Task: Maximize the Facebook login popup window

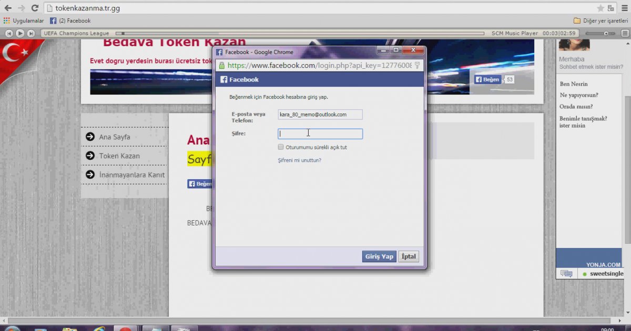Action: tap(396, 50)
